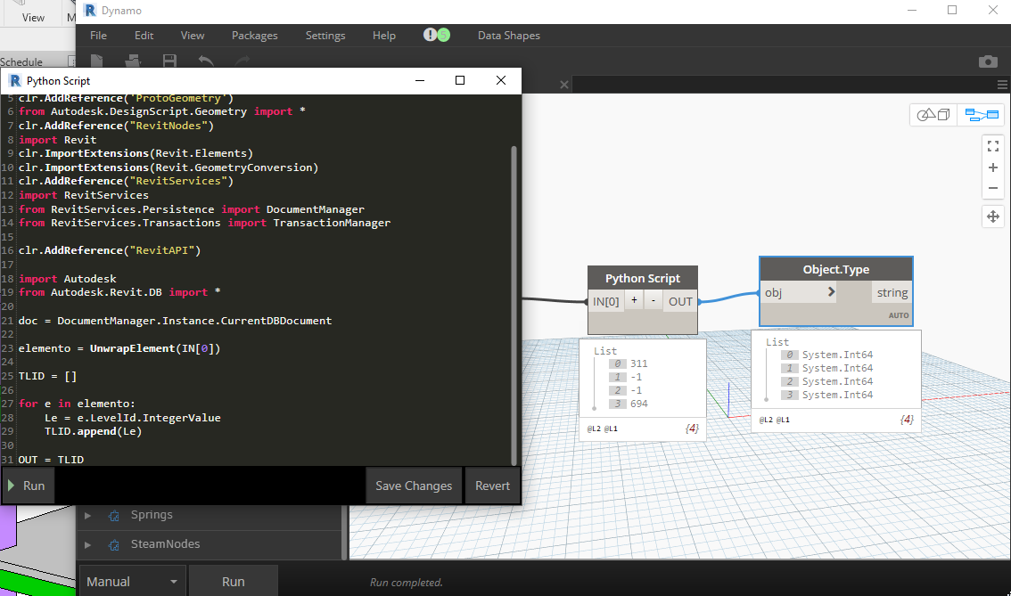Open the Packages menu
Screen dimensions: 1011x596
click(x=255, y=36)
